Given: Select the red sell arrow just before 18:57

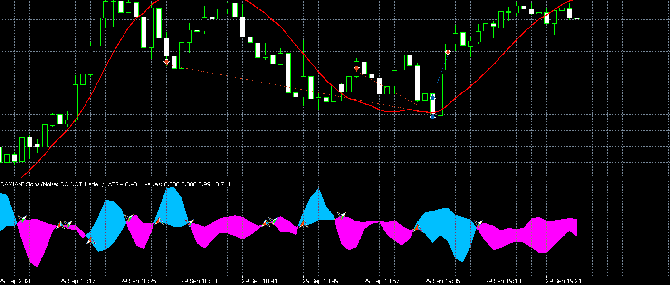Looking at the screenshot, I should pyautogui.click(x=357, y=69).
